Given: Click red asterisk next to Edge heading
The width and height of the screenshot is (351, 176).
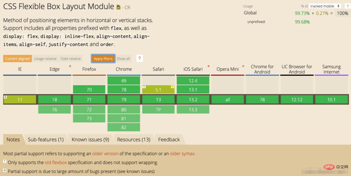Looking at the screenshot, I should 70,66.
